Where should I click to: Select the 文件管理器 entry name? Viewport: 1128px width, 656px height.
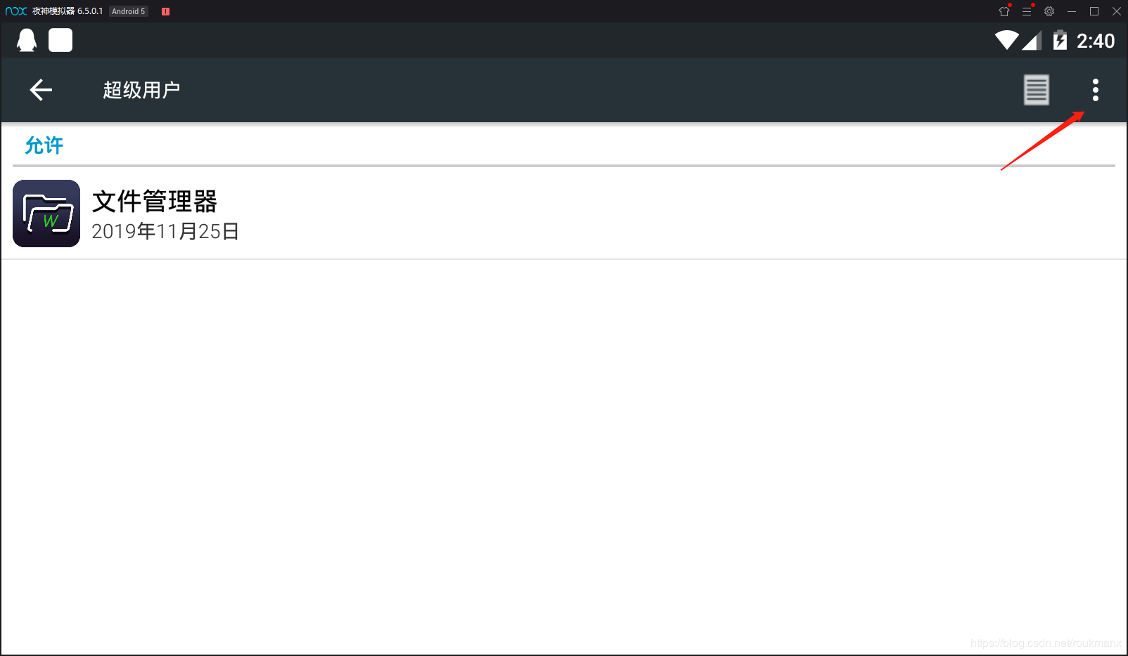coord(155,202)
